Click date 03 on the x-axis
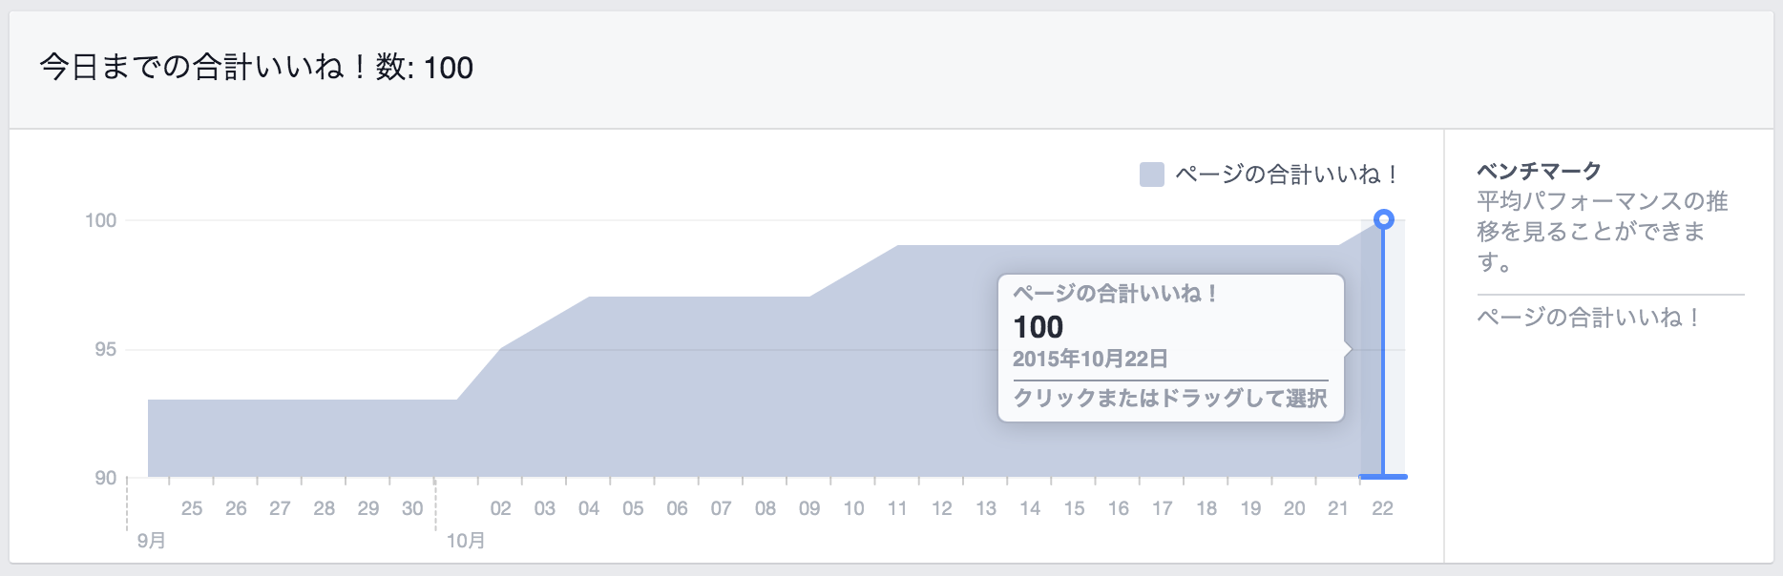The image size is (1783, 576). tap(545, 508)
